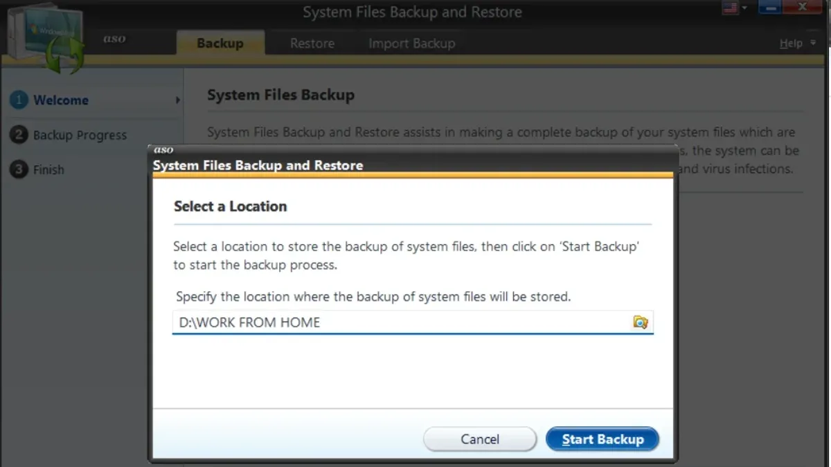The width and height of the screenshot is (831, 467).
Task: Click the Welcome step arrow indicator
Action: (178, 100)
